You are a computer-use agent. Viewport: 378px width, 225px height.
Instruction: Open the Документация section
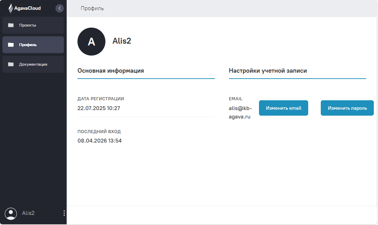tap(33, 64)
